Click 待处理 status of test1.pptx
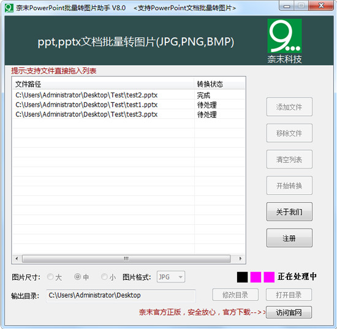The height and width of the screenshot is (329, 337). tap(206, 105)
